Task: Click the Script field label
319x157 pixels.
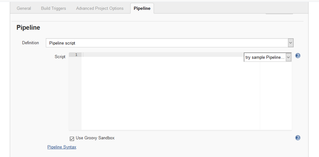Action: pos(60,57)
